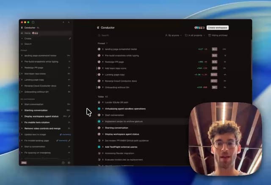Viewport: 271px width, 185px height.
Task: Click the status icon on Implement swipe-to-archive gesture
Action: coord(99,121)
